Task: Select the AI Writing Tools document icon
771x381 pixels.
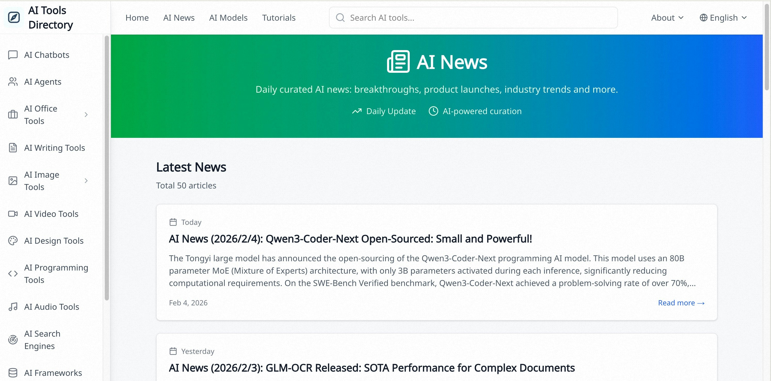Action: [x=13, y=148]
